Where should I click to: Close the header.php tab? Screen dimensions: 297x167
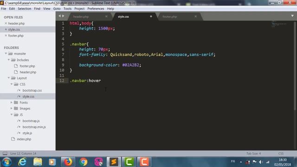point(106,17)
